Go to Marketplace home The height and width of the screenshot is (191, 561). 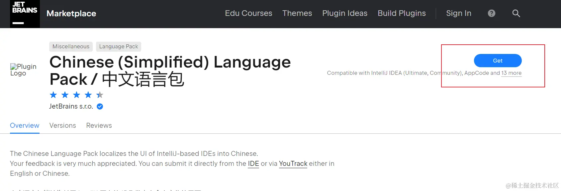tap(71, 14)
